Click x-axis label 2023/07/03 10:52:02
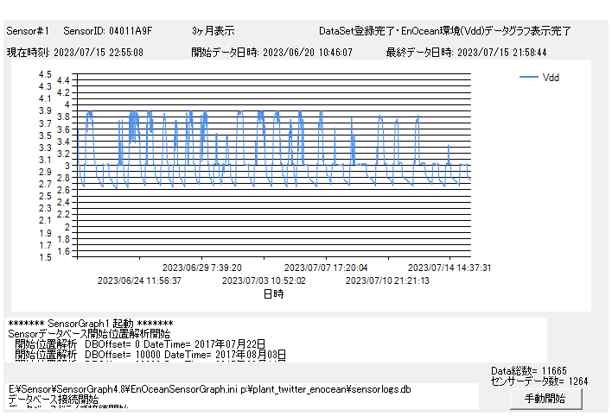 click(264, 280)
